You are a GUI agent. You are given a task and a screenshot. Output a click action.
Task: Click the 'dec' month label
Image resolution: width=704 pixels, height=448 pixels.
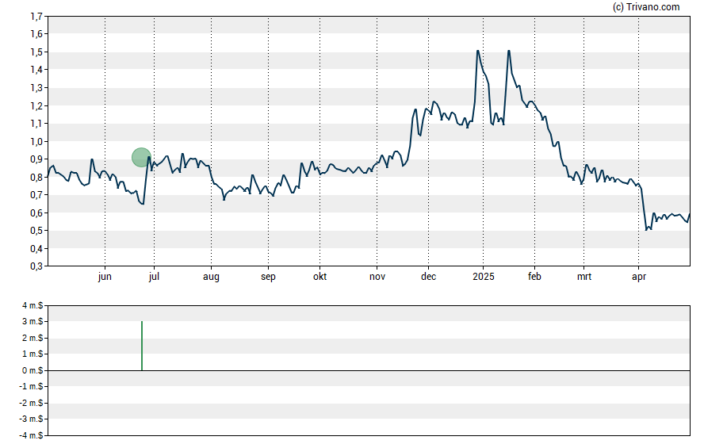(x=428, y=277)
